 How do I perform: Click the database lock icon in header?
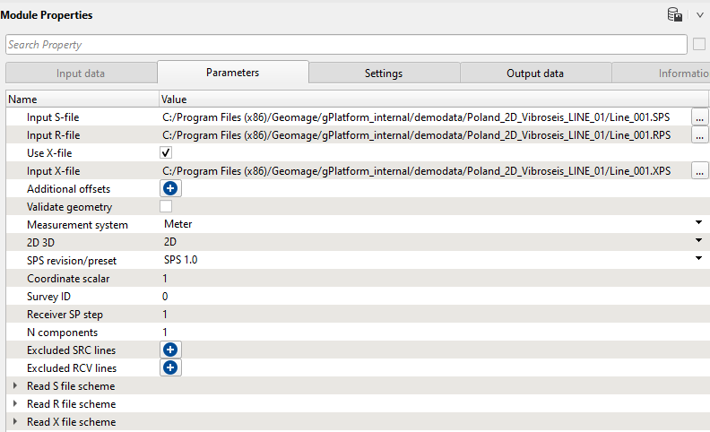[x=675, y=14]
